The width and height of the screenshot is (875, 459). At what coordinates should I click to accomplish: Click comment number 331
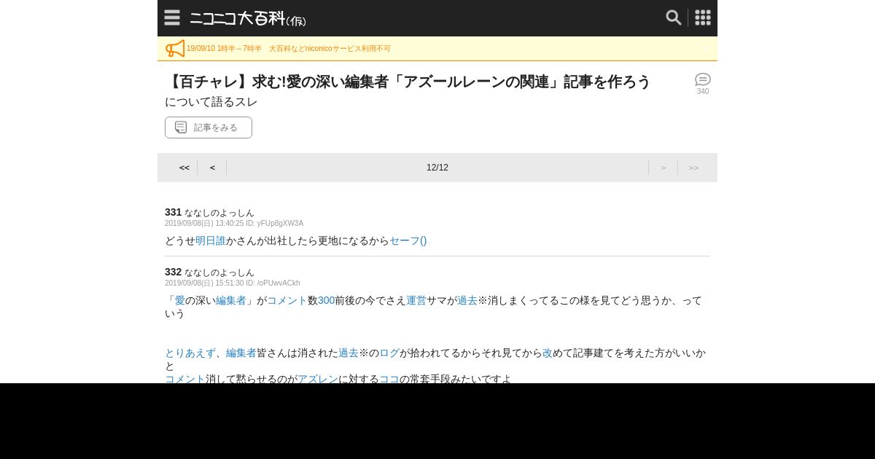(x=173, y=212)
